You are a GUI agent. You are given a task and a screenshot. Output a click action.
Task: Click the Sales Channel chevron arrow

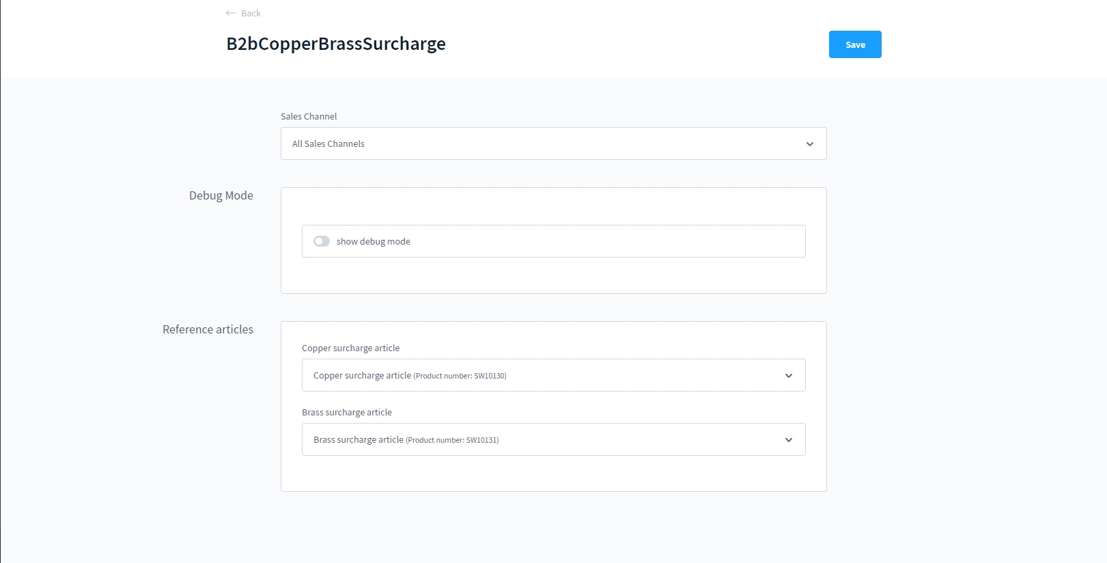(x=809, y=144)
